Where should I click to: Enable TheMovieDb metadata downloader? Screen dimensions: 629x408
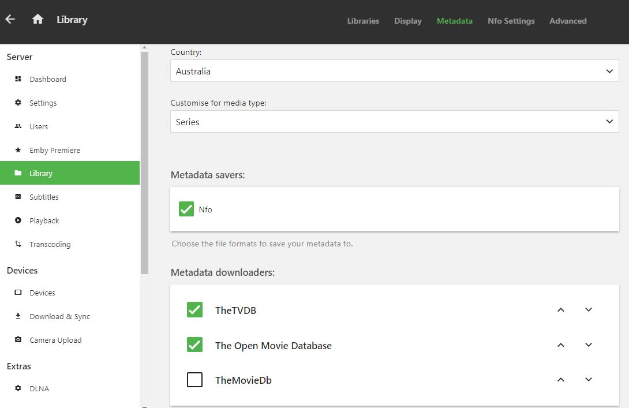(195, 380)
